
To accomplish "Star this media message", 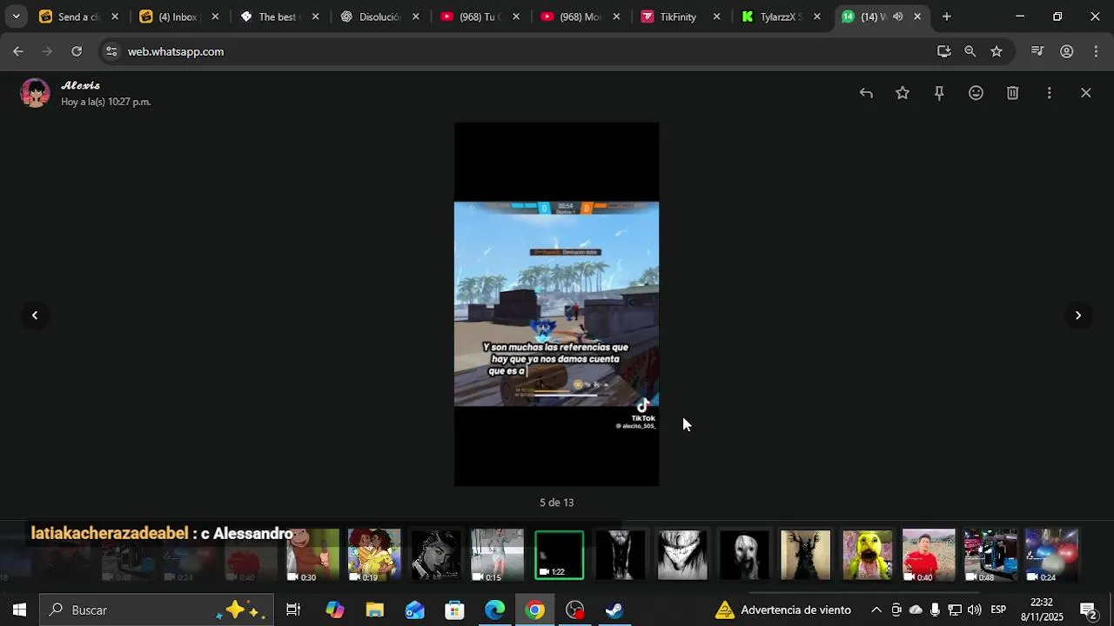I will 903,93.
